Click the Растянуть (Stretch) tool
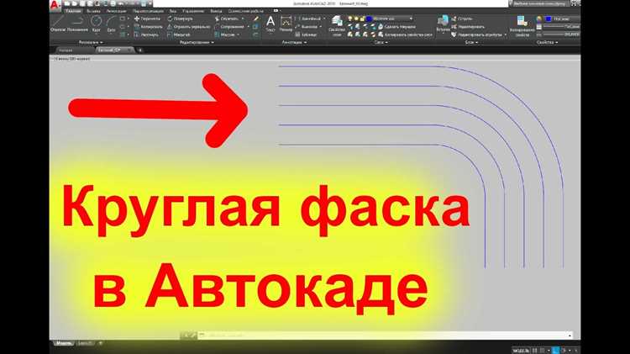This screenshot has height=354, width=630. coord(146,34)
